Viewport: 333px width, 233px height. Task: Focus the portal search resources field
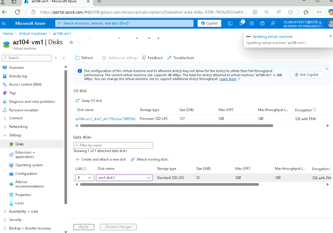click(124, 23)
